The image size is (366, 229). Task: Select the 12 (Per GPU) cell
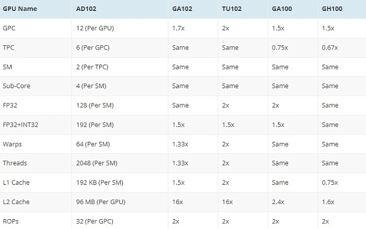(95, 28)
